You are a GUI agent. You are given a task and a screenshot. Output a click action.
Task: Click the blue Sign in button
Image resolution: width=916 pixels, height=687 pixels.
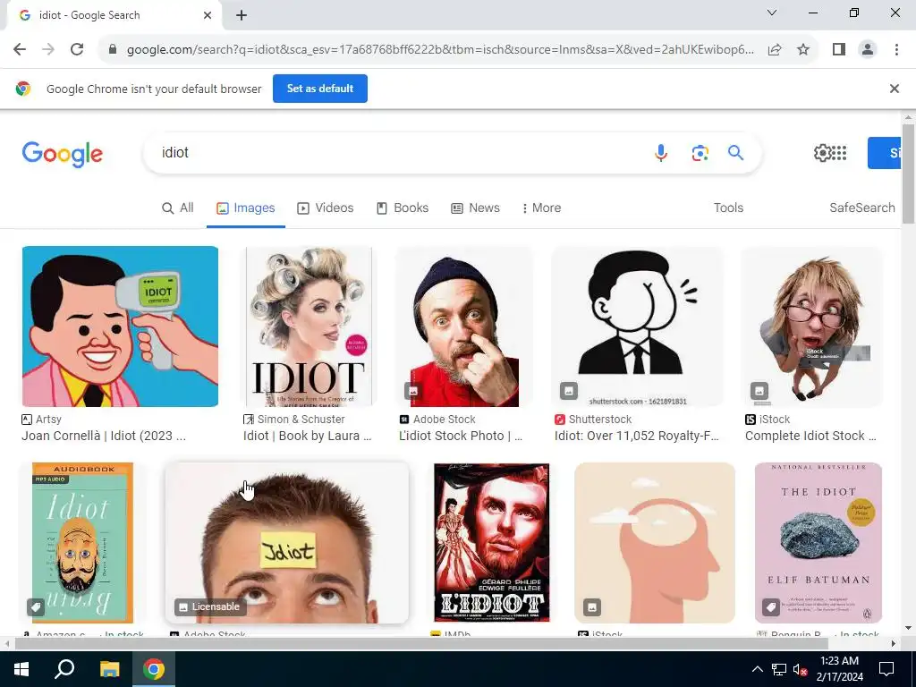885,153
